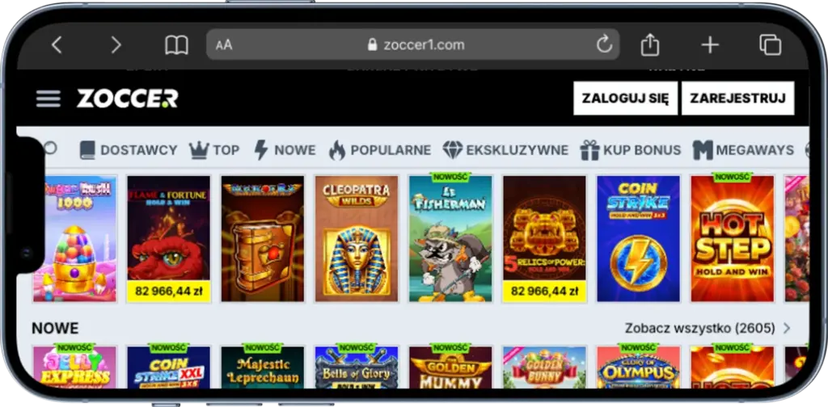
Task: Open a new tab with plus icon
Action: click(710, 44)
